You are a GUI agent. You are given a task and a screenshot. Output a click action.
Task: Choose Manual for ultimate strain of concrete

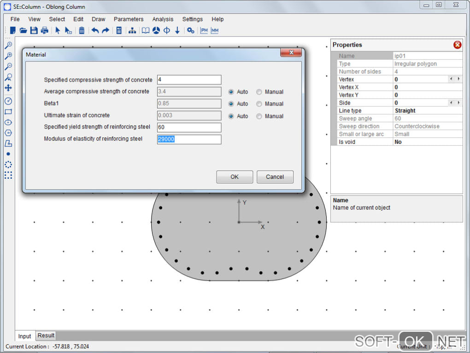(259, 116)
